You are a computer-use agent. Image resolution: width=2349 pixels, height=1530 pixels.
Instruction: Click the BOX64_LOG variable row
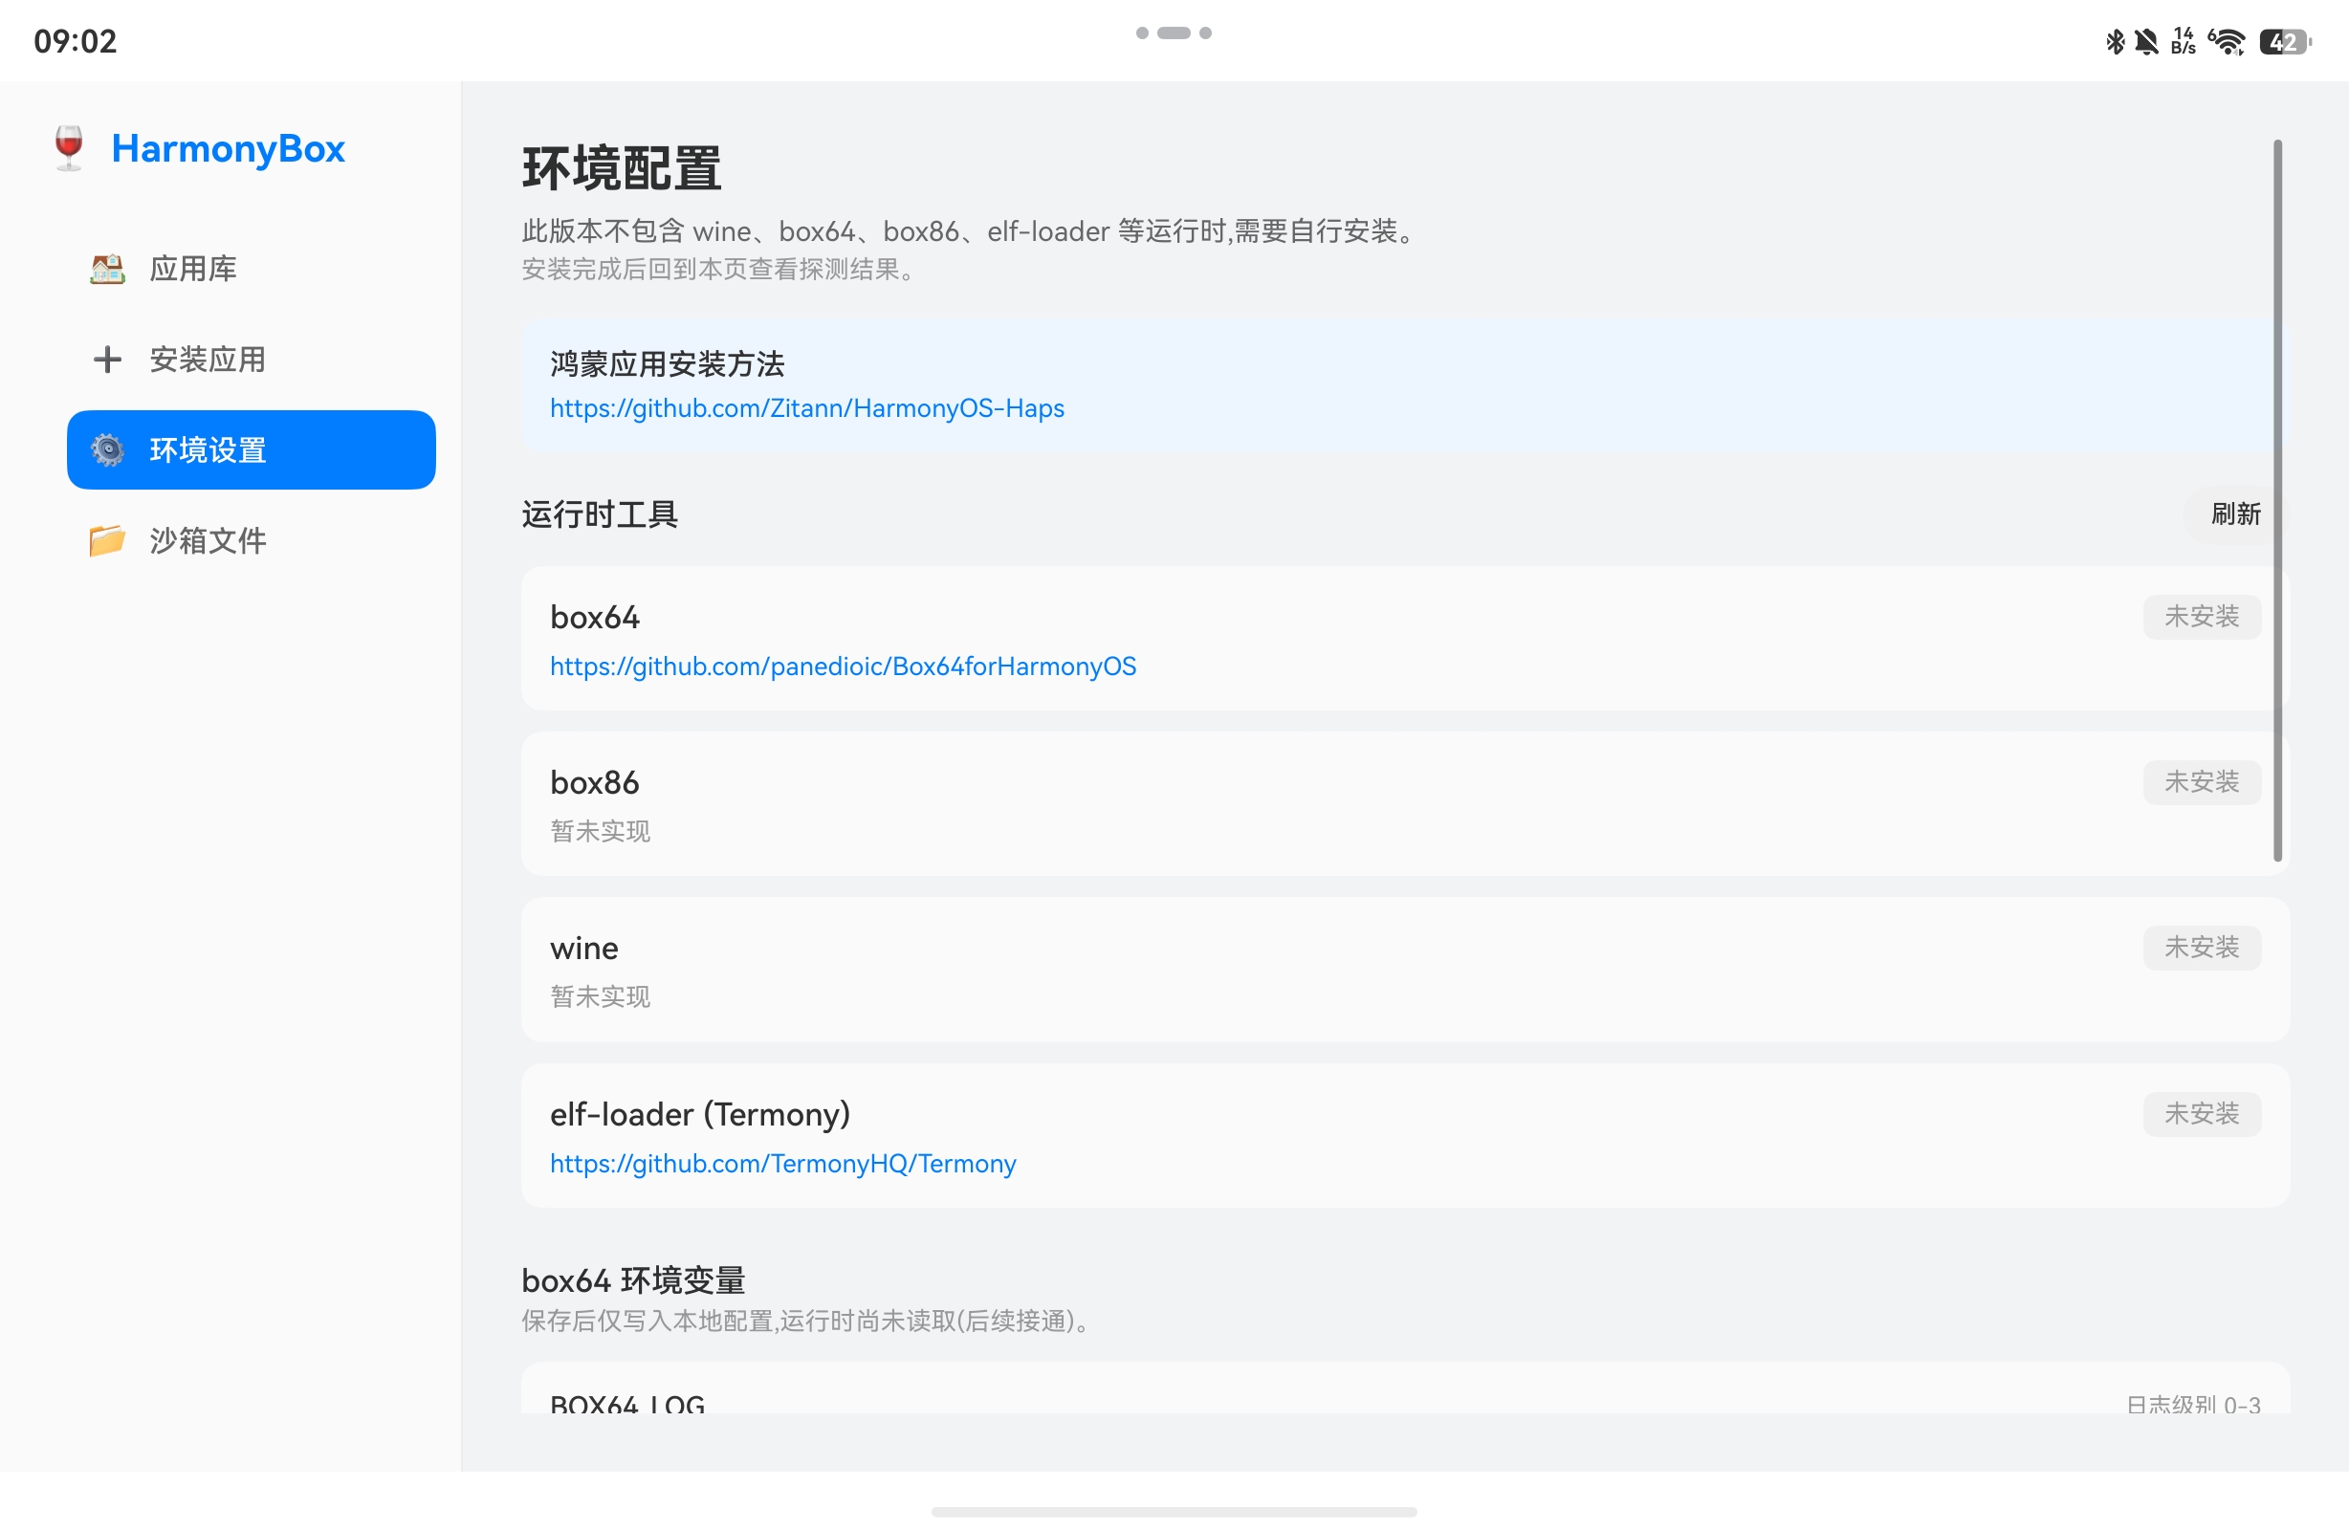(x=1405, y=1388)
